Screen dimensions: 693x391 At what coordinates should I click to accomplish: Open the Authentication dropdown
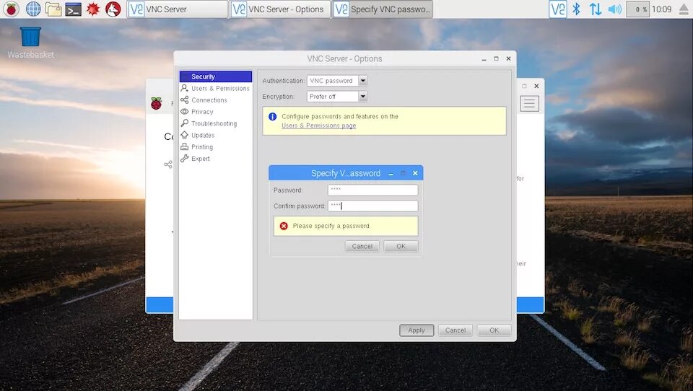[x=337, y=80]
